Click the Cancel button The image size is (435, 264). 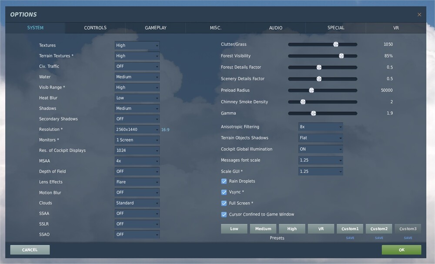(30, 250)
